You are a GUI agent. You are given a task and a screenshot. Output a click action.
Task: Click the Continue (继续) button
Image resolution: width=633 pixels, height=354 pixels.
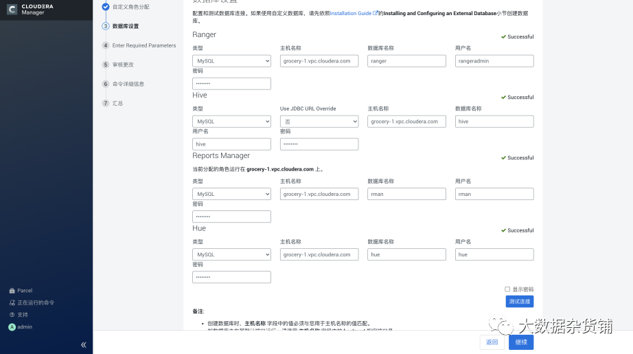[x=521, y=342]
